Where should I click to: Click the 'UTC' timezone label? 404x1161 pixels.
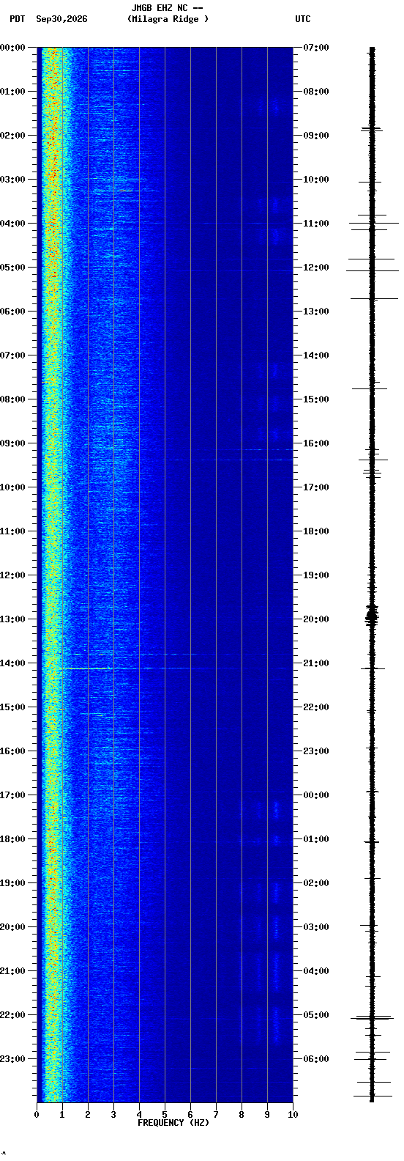(x=303, y=19)
